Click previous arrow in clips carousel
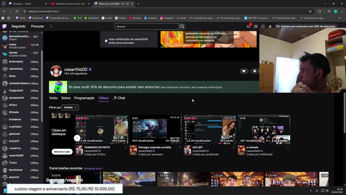Image resolution: width=346 pixels, height=195 pixels. coord(77,138)
